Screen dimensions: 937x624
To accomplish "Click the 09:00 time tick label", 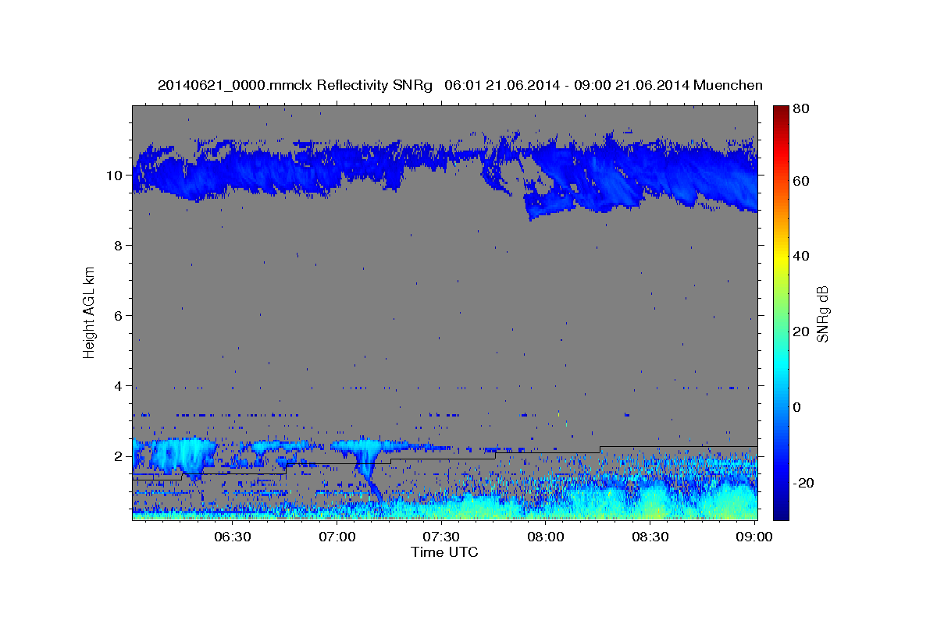I will pos(754,537).
